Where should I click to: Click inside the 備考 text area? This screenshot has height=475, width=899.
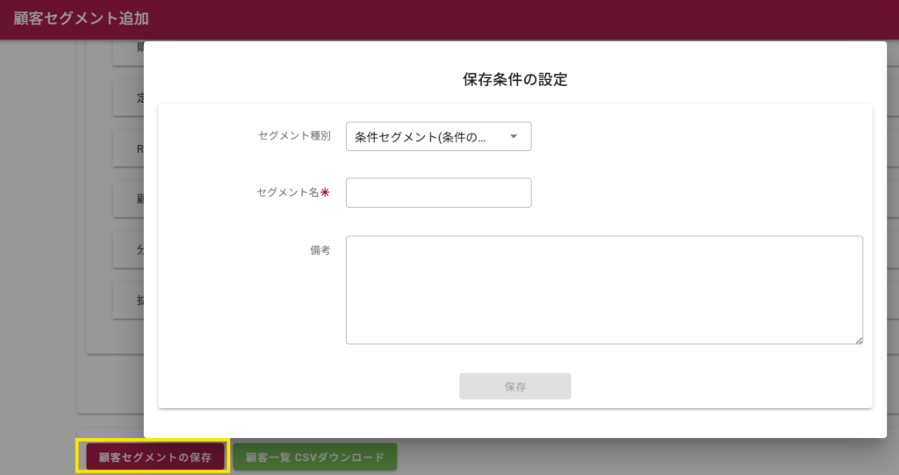pyautogui.click(x=604, y=290)
